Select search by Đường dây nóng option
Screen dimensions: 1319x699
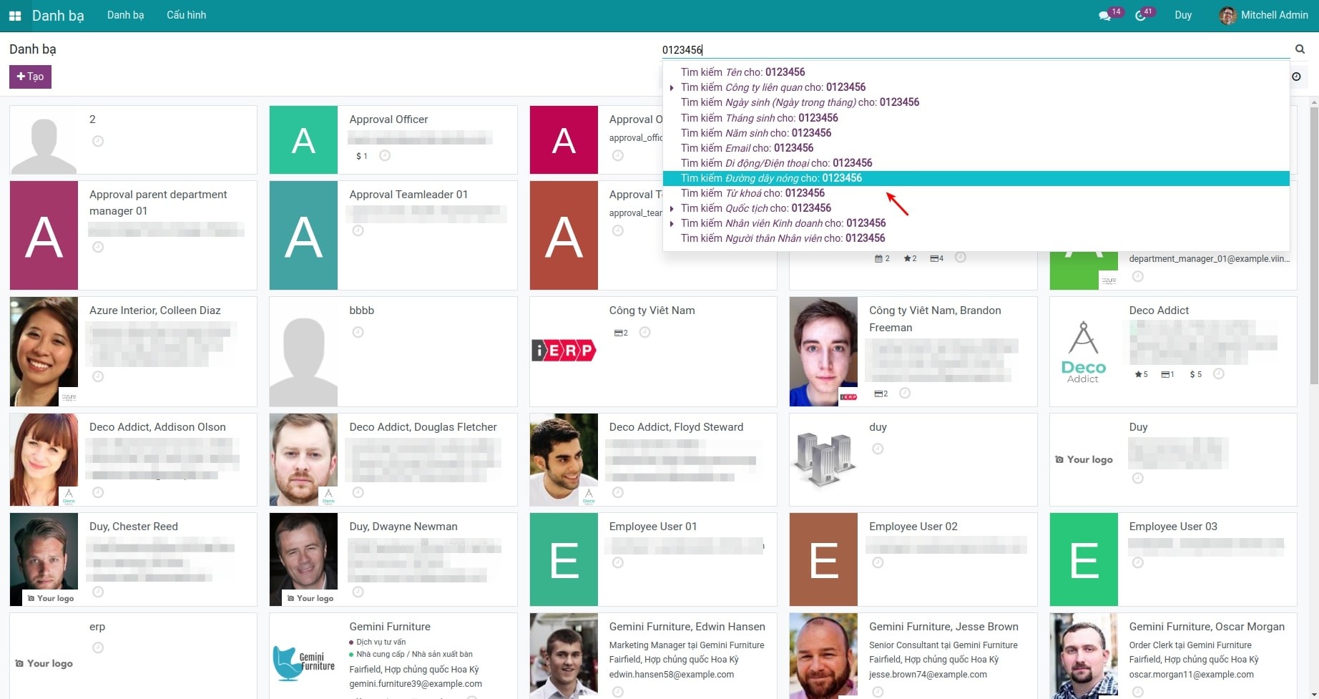[x=771, y=178]
